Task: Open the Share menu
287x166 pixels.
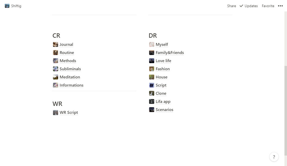Action: click(232, 6)
